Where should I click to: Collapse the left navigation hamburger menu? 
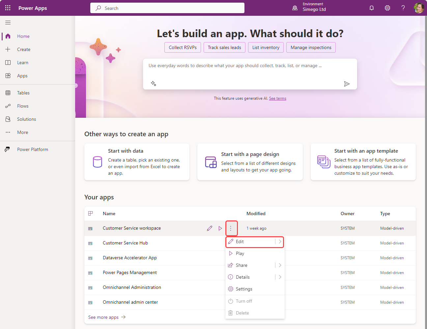(x=8, y=23)
